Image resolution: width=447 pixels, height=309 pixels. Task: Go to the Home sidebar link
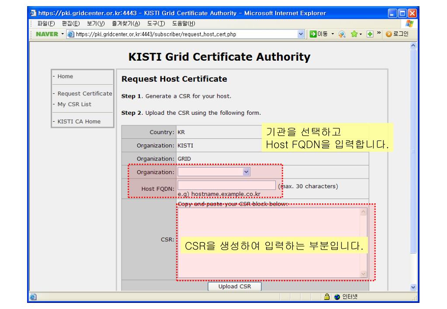[x=65, y=76]
